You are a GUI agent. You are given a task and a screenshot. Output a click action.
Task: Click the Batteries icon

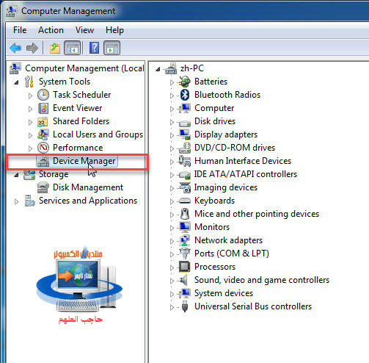tap(184, 82)
